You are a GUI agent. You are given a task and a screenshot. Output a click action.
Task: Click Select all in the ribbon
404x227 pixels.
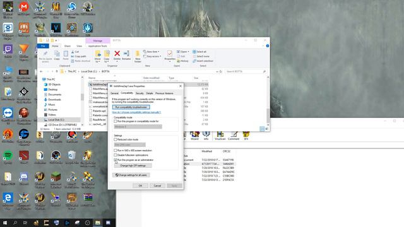tap(199, 52)
